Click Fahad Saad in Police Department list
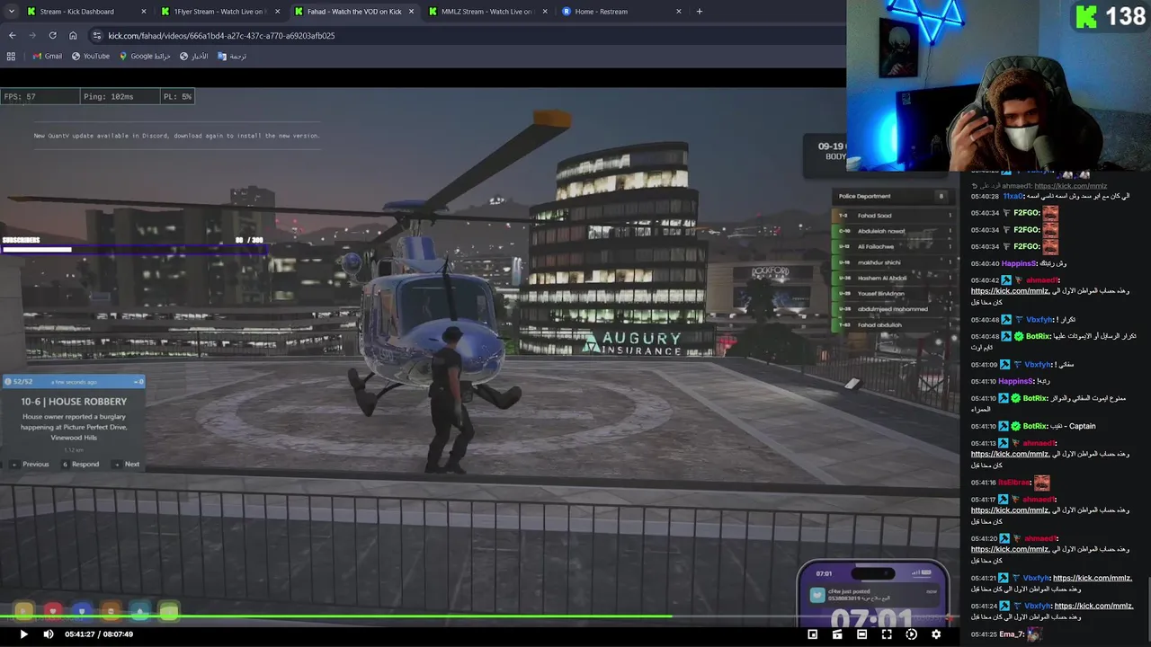The height and width of the screenshot is (647, 1151). (x=874, y=216)
